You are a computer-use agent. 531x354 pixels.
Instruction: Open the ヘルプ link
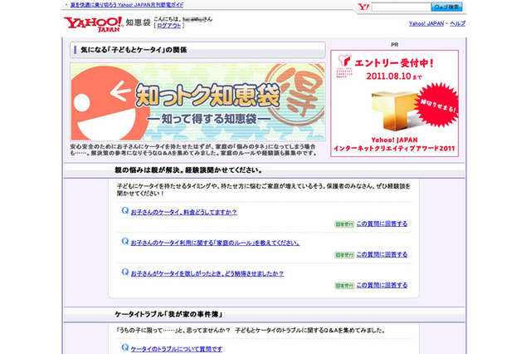pyautogui.click(x=457, y=23)
